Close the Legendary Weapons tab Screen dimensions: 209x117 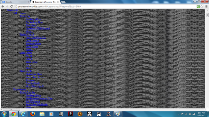(58, 2)
